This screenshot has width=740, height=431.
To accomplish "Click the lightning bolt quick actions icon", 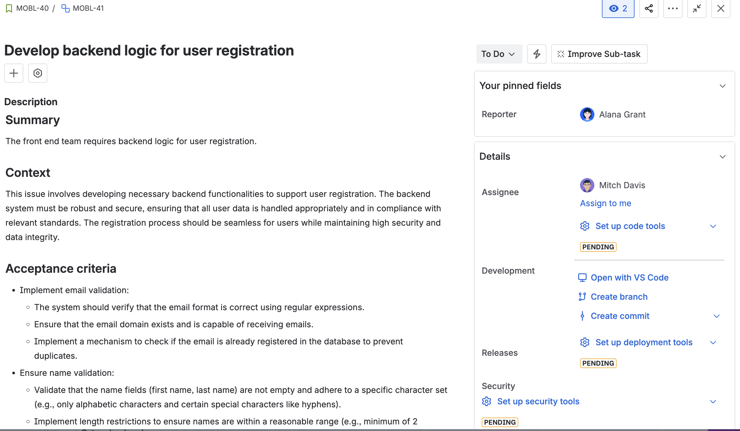I will coord(537,54).
